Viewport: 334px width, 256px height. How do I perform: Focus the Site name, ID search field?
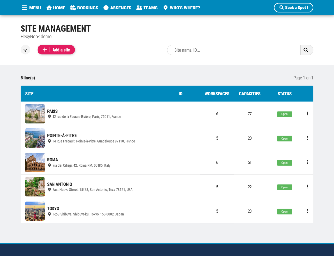tap(234, 50)
